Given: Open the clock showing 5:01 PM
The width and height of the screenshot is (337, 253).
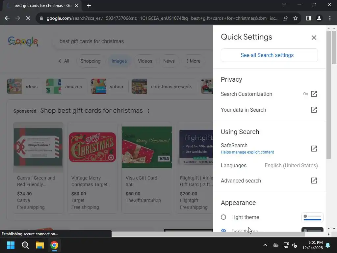Looking at the screenshot, I should click(x=313, y=245).
